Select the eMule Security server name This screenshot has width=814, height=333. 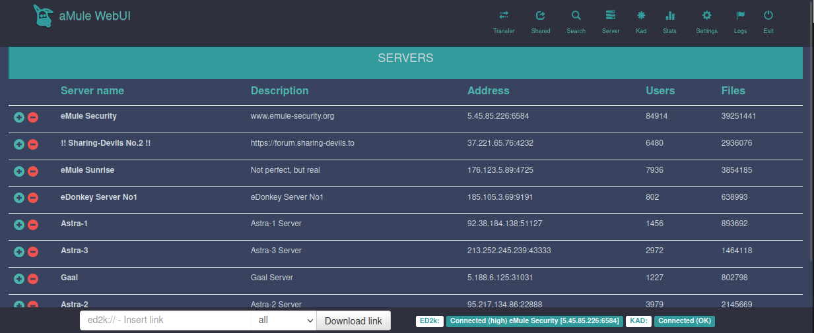tap(88, 116)
